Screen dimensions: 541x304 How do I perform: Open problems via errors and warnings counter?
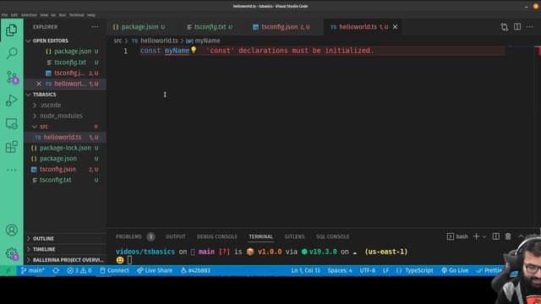(79, 270)
